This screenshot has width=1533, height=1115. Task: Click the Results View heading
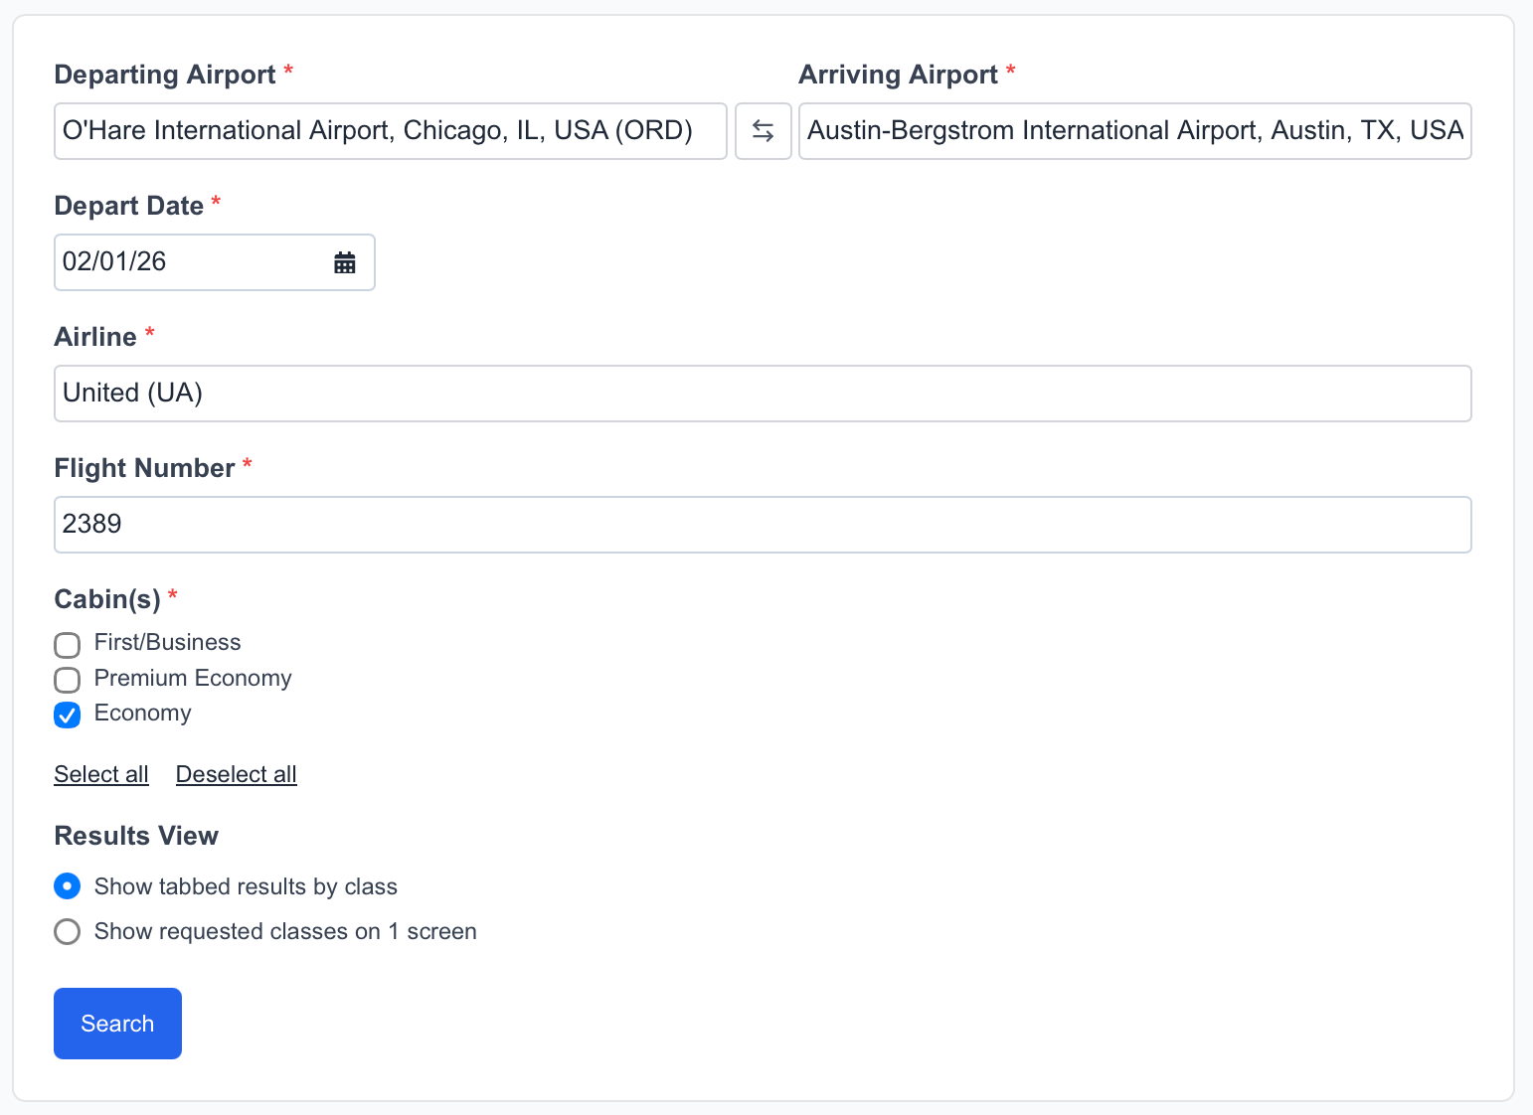(x=136, y=836)
